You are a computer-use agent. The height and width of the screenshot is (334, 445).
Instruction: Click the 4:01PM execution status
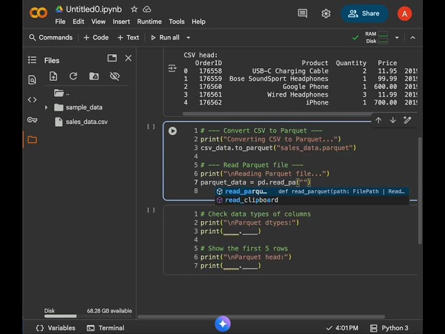point(342,328)
